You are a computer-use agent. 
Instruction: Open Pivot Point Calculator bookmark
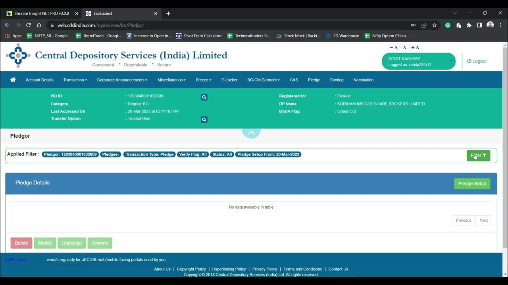point(199,36)
